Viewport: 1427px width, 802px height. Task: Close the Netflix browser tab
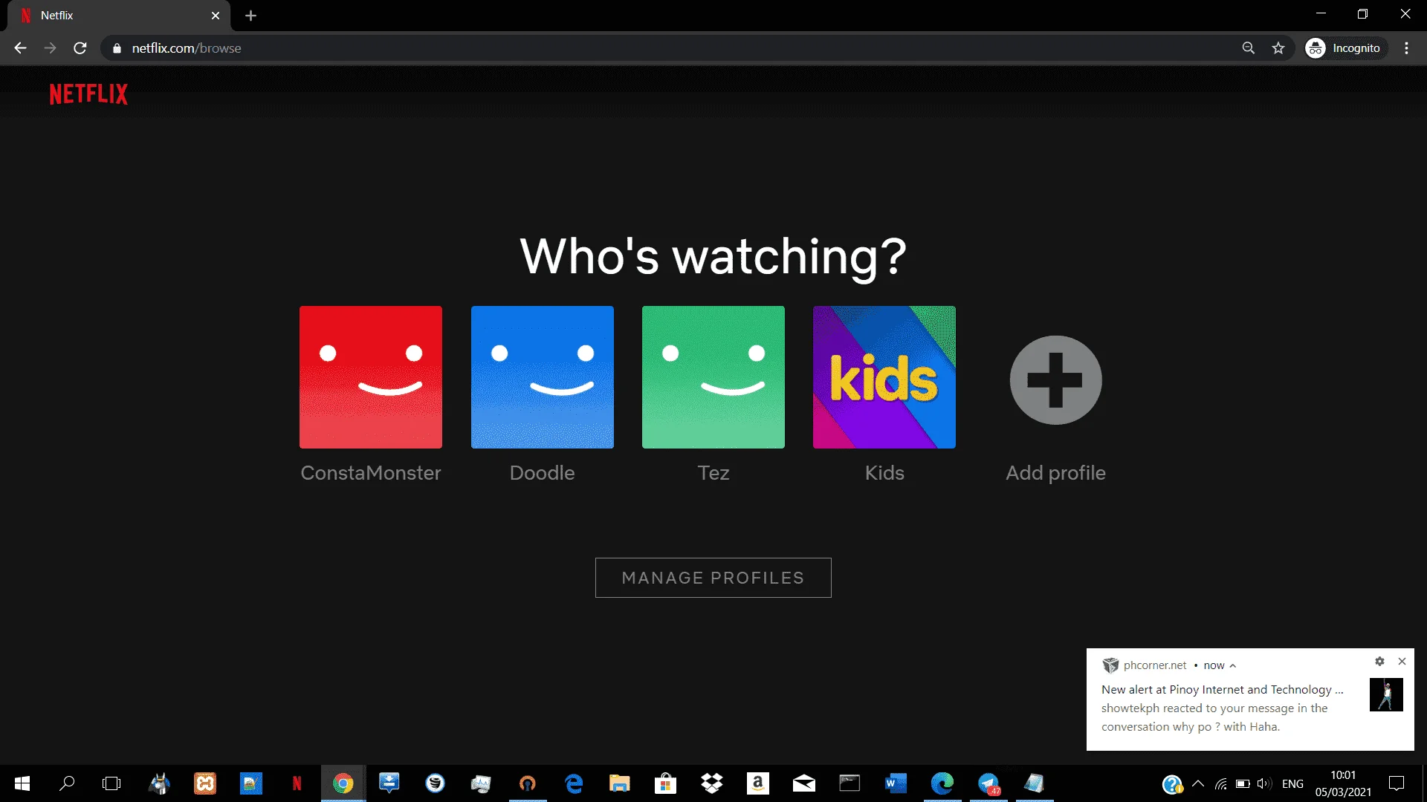tap(216, 16)
